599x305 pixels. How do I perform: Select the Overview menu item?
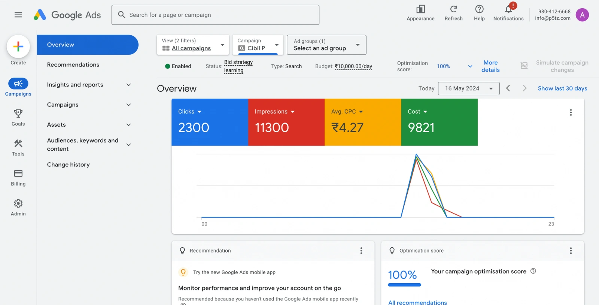[88, 45]
